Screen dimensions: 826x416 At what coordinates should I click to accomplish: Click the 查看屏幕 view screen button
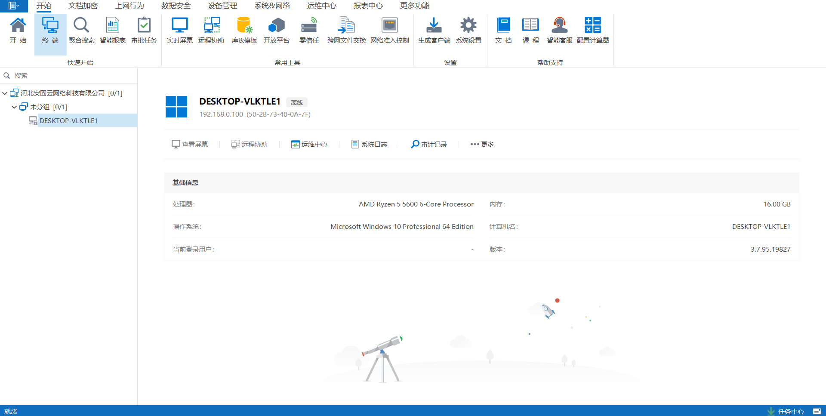[x=190, y=145]
